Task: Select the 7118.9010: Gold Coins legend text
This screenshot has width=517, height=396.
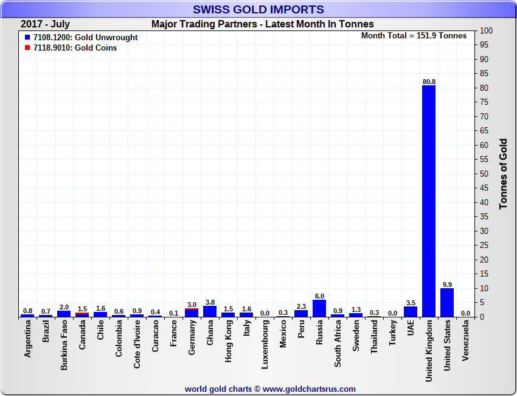Action: click(x=75, y=48)
